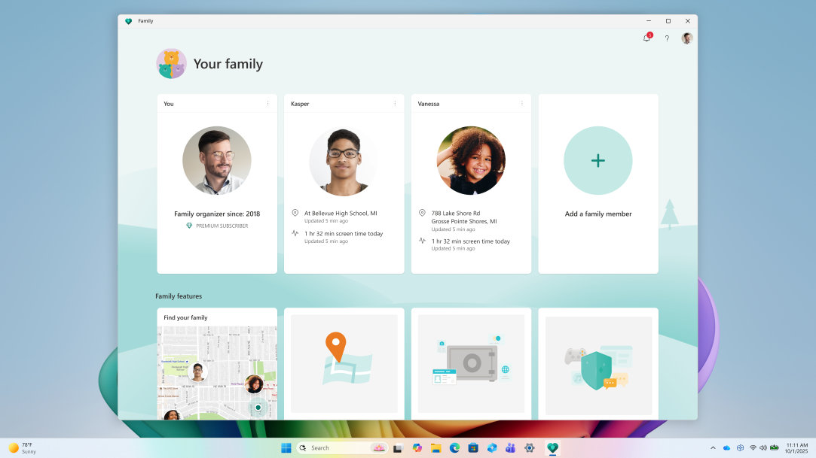Viewport: 816px width, 458px height.
Task: Open your account profile picture in the top-right
Action: coord(686,38)
